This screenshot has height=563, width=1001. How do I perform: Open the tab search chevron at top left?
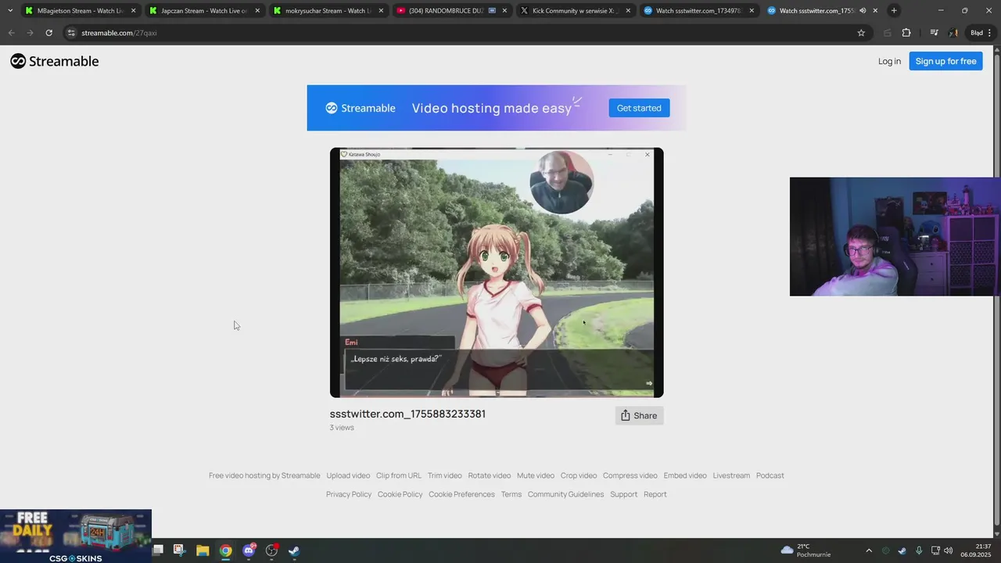pyautogui.click(x=10, y=11)
